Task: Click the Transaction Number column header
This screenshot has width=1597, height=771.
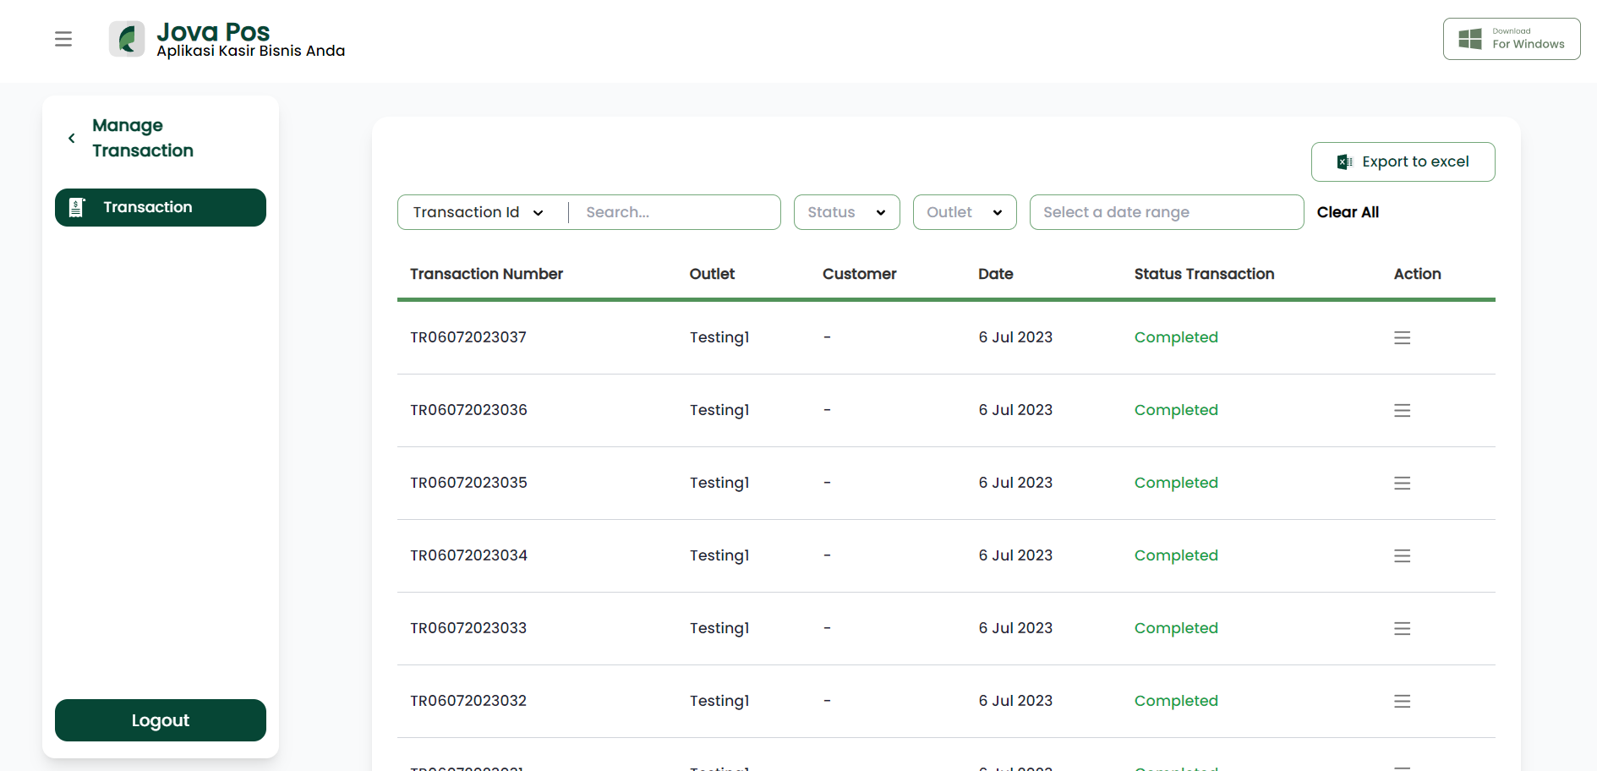Action: 486,274
